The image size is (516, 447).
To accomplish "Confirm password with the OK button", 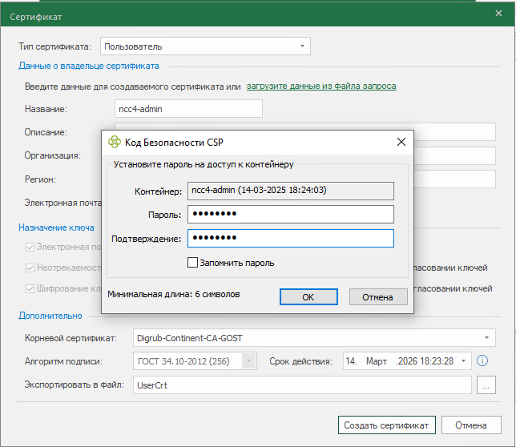I will pos(308,297).
